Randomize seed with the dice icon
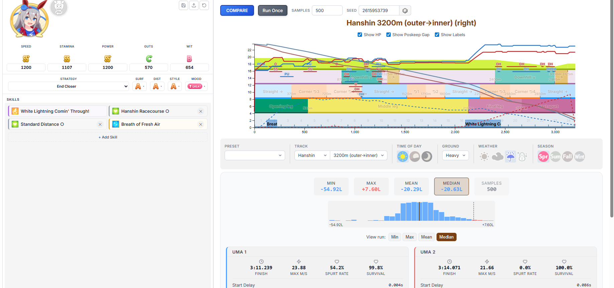The height and width of the screenshot is (288, 614). point(405,10)
